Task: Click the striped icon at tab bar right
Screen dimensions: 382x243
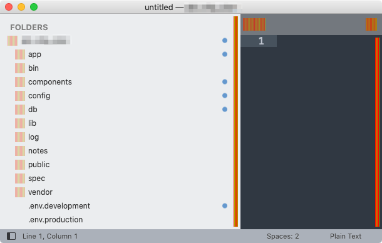Action: [371, 24]
